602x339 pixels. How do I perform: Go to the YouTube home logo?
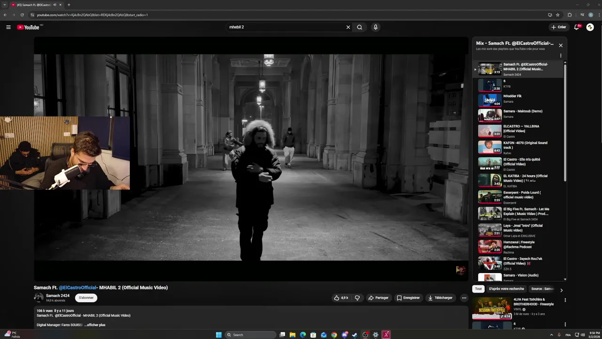28,27
